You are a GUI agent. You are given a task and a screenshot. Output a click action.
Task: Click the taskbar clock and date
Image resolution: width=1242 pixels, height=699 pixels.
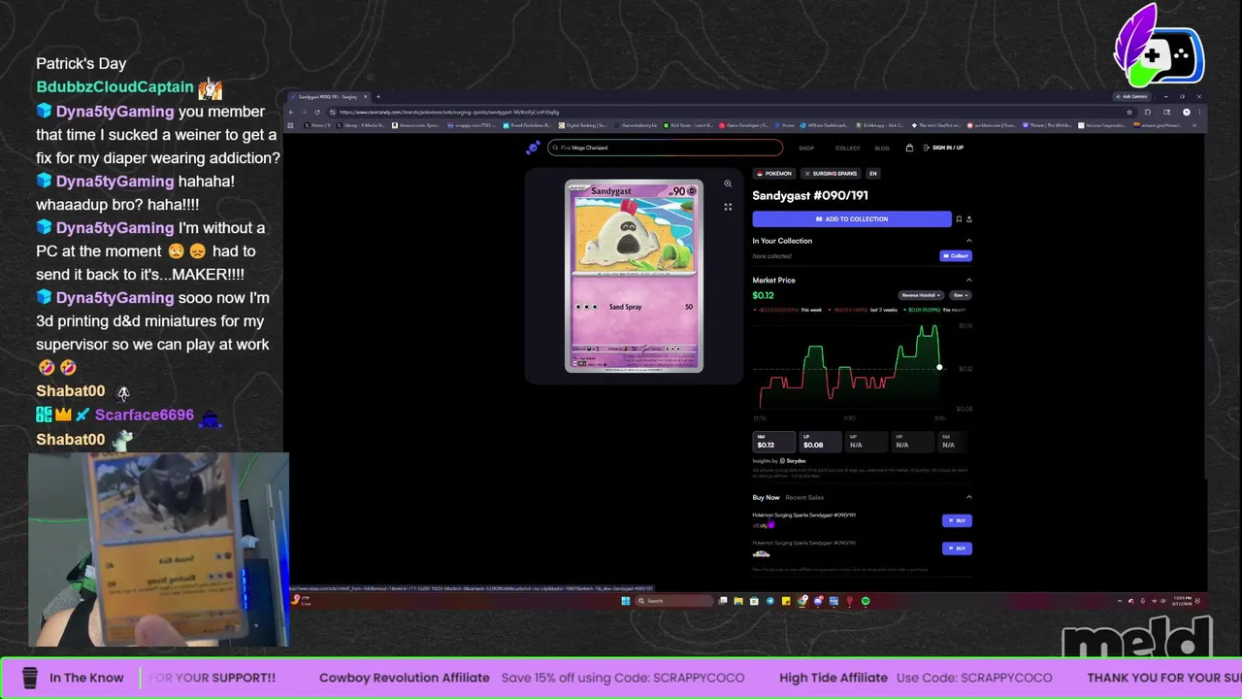point(1184,601)
